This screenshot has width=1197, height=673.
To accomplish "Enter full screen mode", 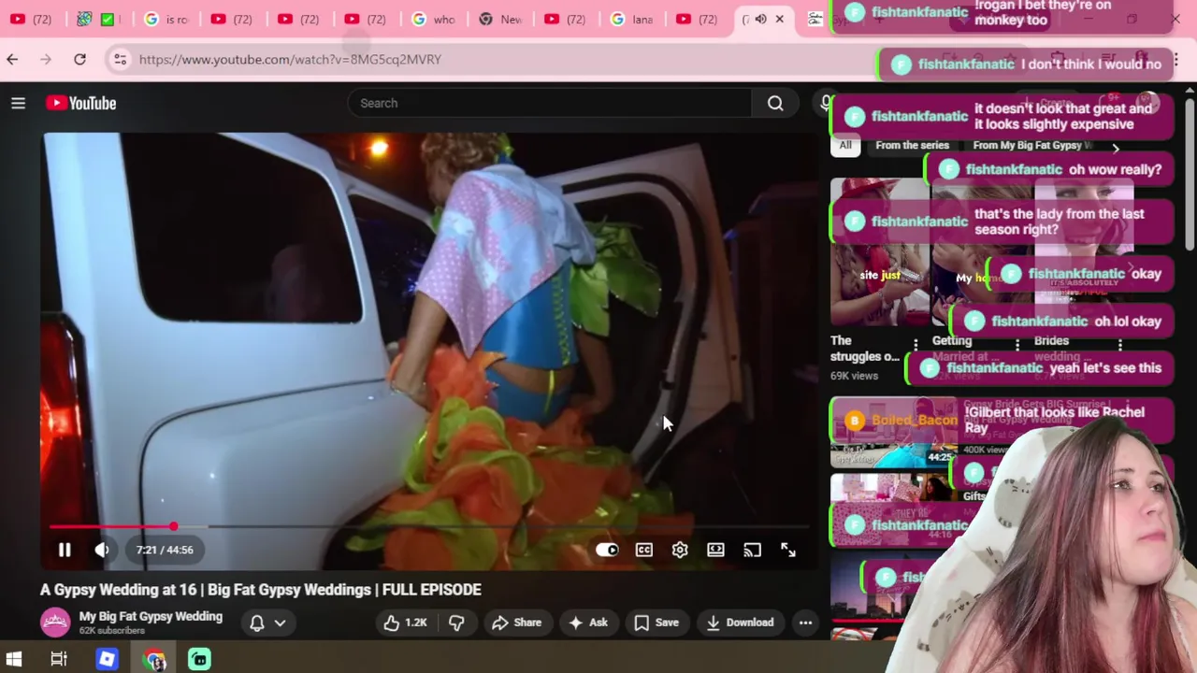I will 788,550.
